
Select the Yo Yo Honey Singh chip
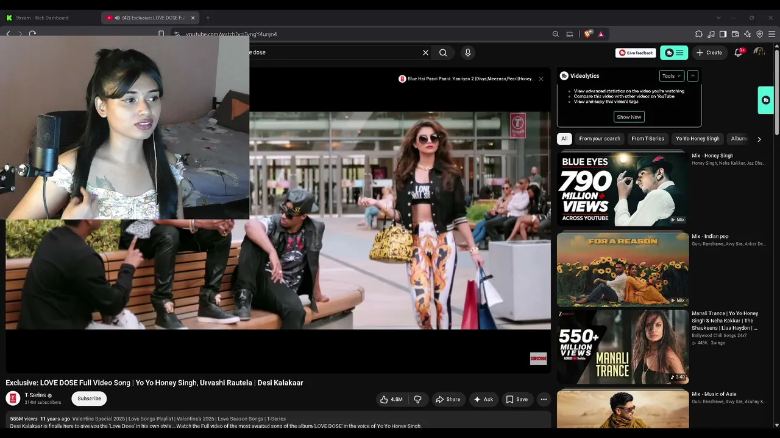698,139
